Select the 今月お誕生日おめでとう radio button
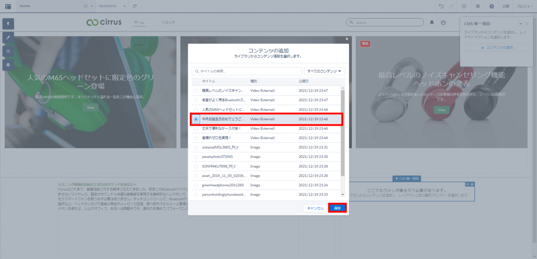Viewport: 537px width, 259px height. pyautogui.click(x=196, y=119)
